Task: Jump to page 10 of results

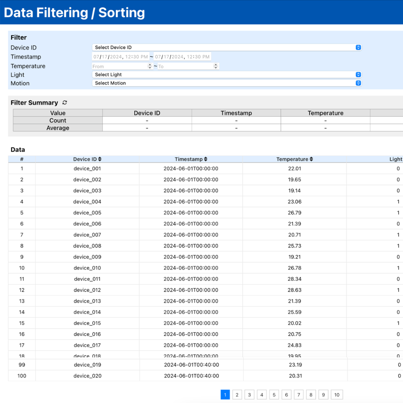Action: pos(337,394)
